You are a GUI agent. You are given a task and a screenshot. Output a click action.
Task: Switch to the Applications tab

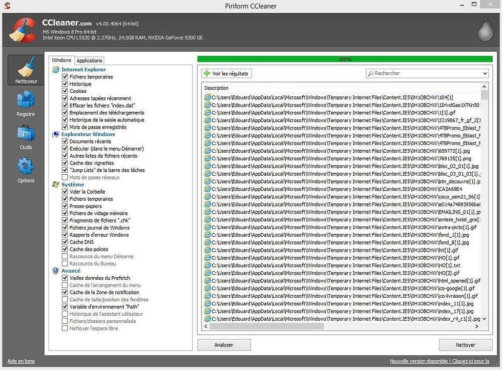point(89,60)
